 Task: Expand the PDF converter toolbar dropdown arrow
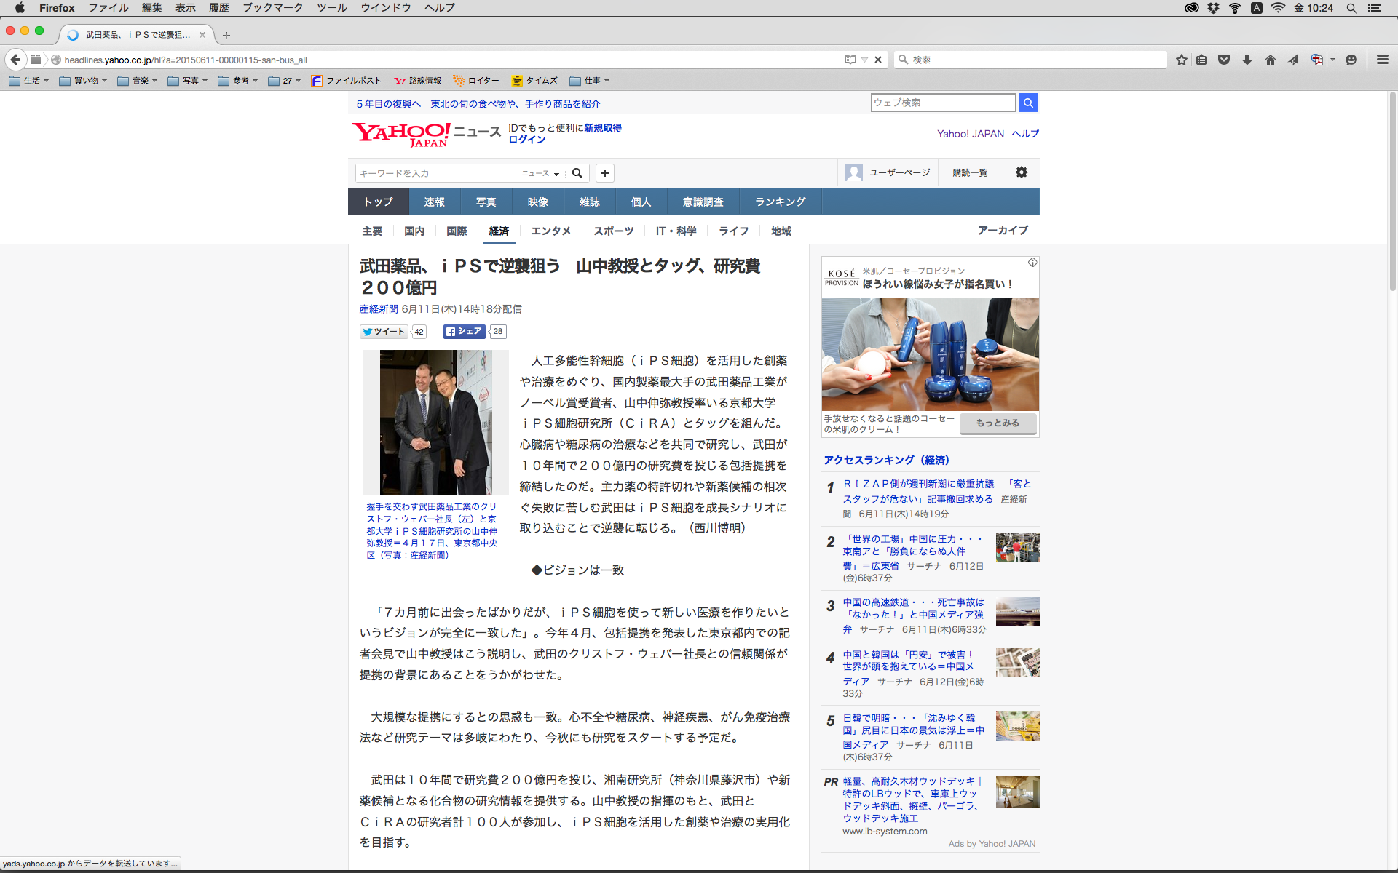1333,60
